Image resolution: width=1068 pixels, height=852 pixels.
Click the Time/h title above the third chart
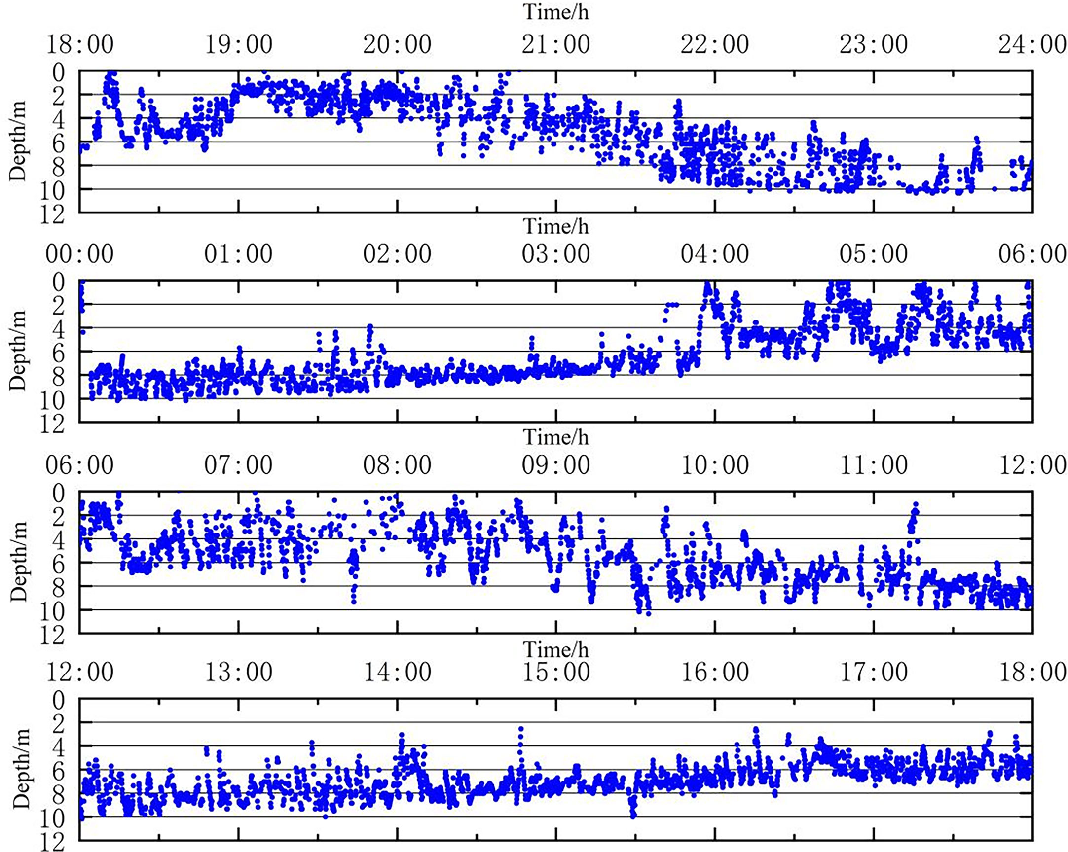pos(556,437)
